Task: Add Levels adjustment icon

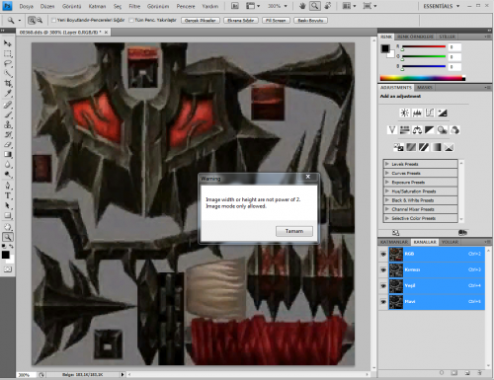Action: 417,113
